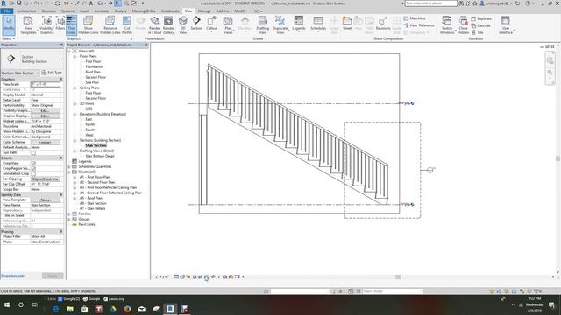The height and width of the screenshot is (315, 561).
Task: Switch to the Architecture ribbon tab
Action: [x=26, y=11]
